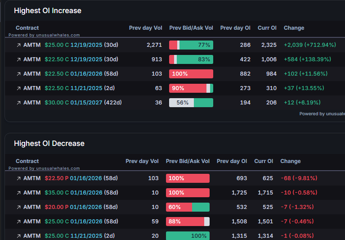Click the Highest OI Increase heading
This screenshot has width=345, height=240.
coord(48,10)
